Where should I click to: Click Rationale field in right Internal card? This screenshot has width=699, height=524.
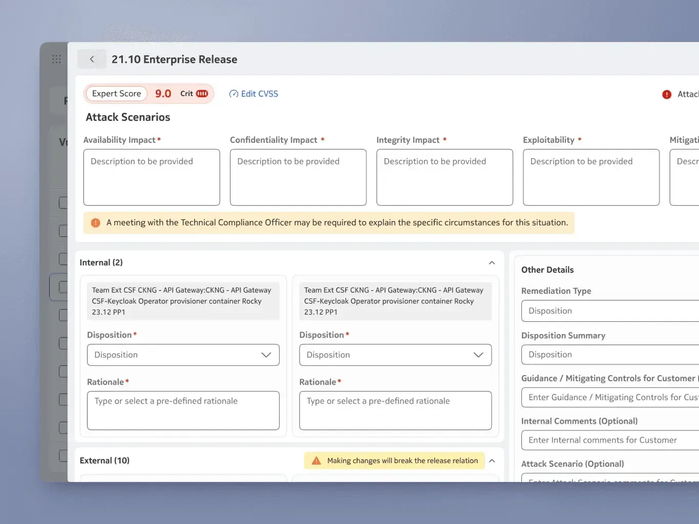coord(395,410)
